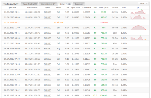Click withdrawal date 11.04.2015 05:57
The width and height of the screenshot is (151, 98).
tap(12, 23)
